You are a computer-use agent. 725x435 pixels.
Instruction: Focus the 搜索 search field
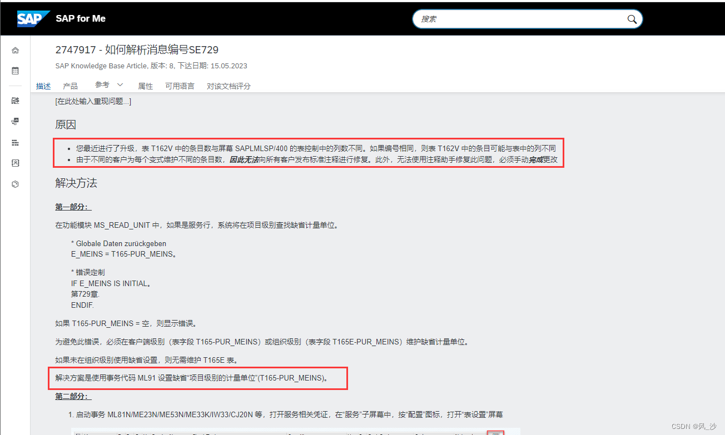click(527, 19)
